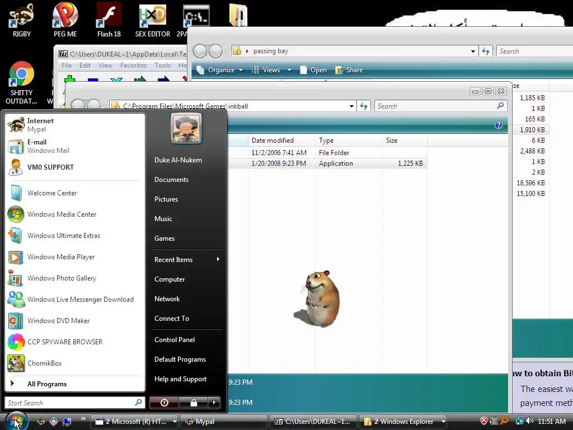Start Windows Media Player
This screenshot has height=430, width=573.
pos(75,256)
